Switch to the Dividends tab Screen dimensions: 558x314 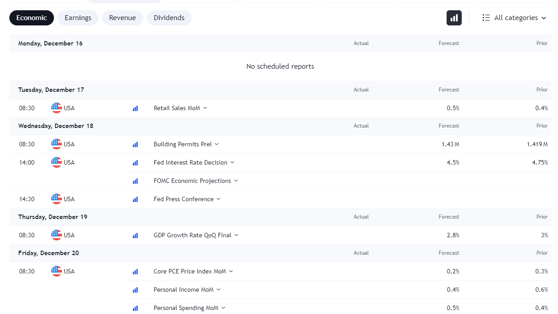(169, 18)
